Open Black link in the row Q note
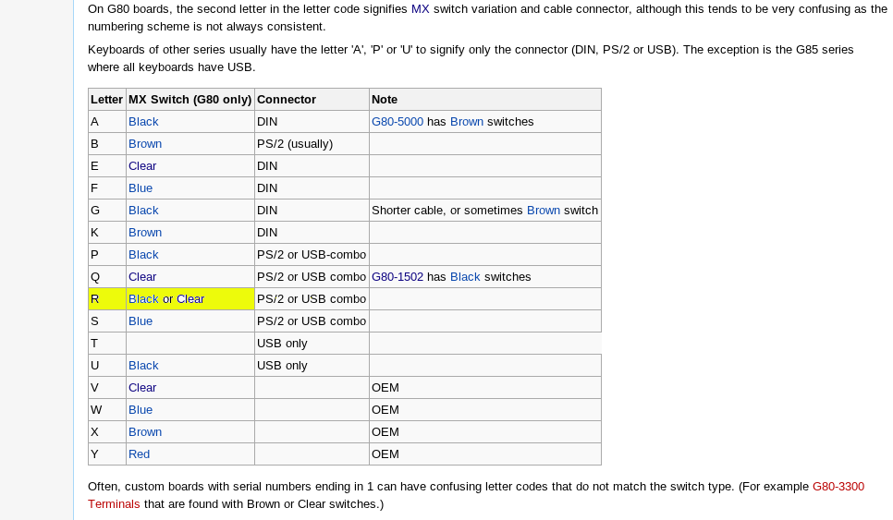The image size is (893, 520). click(x=465, y=277)
